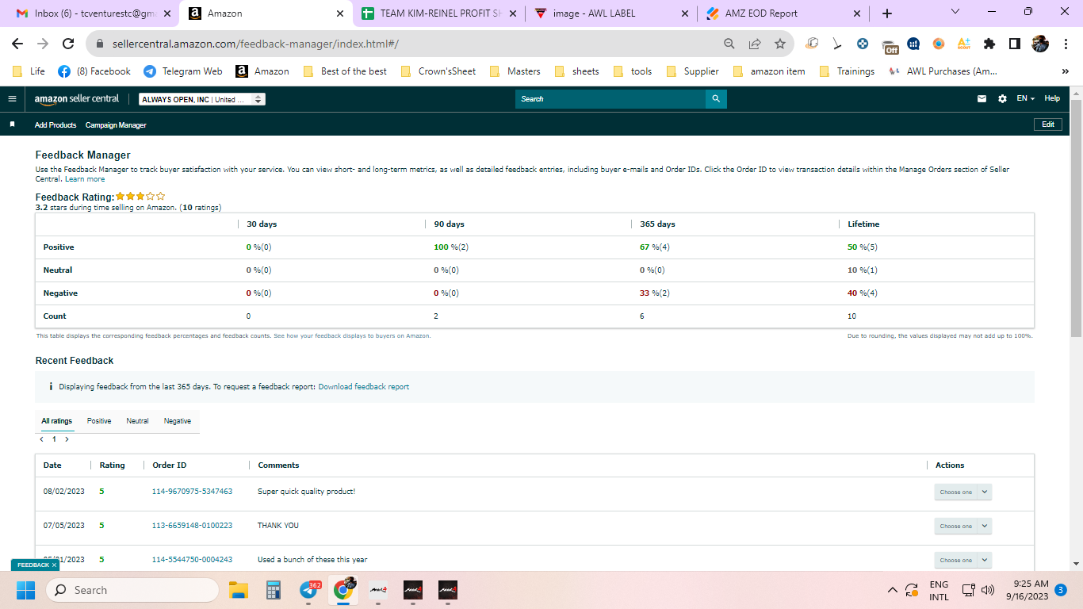Open order 114-5544750-0004243

click(192, 560)
